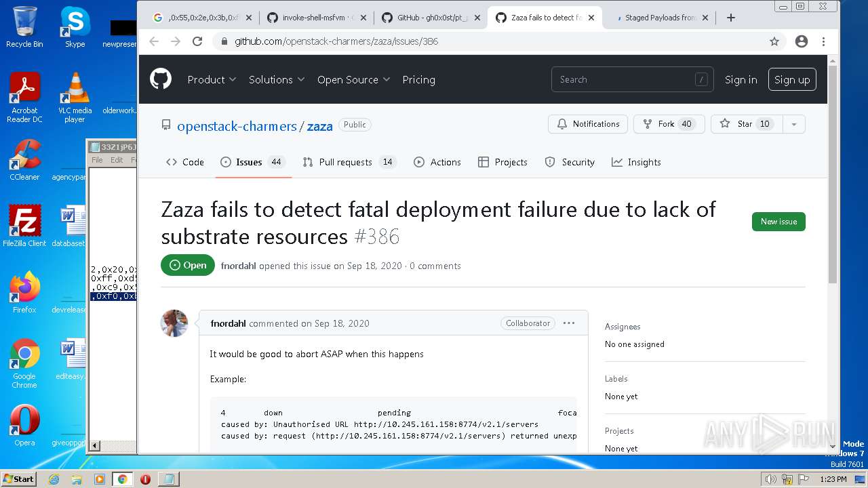Image resolution: width=868 pixels, height=488 pixels.
Task: Open the FileZilla Client desktop icon
Action: pos(24,226)
